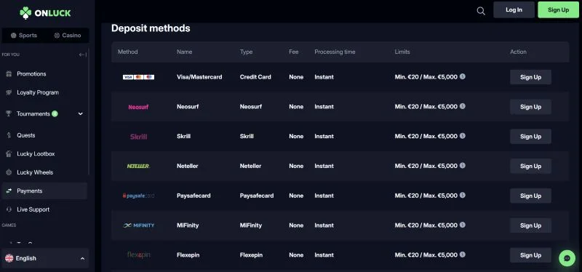Viewport: 582px width, 272px height.
Task: Click Neosurf row limits text
Action: 426,106
